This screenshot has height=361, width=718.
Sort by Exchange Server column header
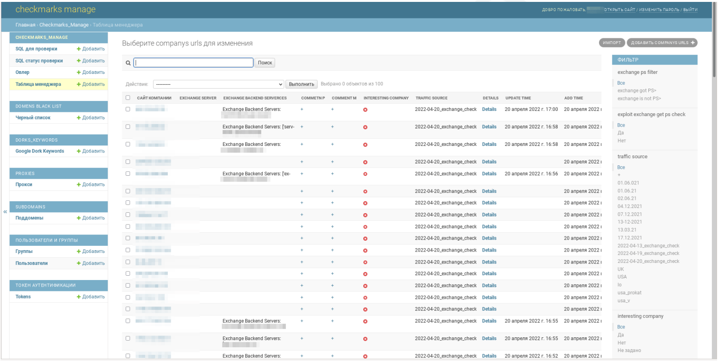pos(198,98)
